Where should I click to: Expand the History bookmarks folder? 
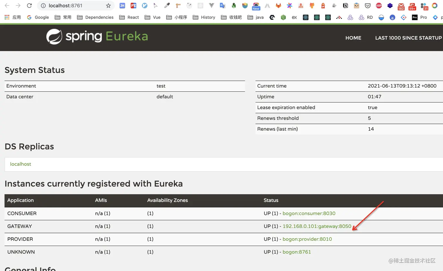[204, 17]
